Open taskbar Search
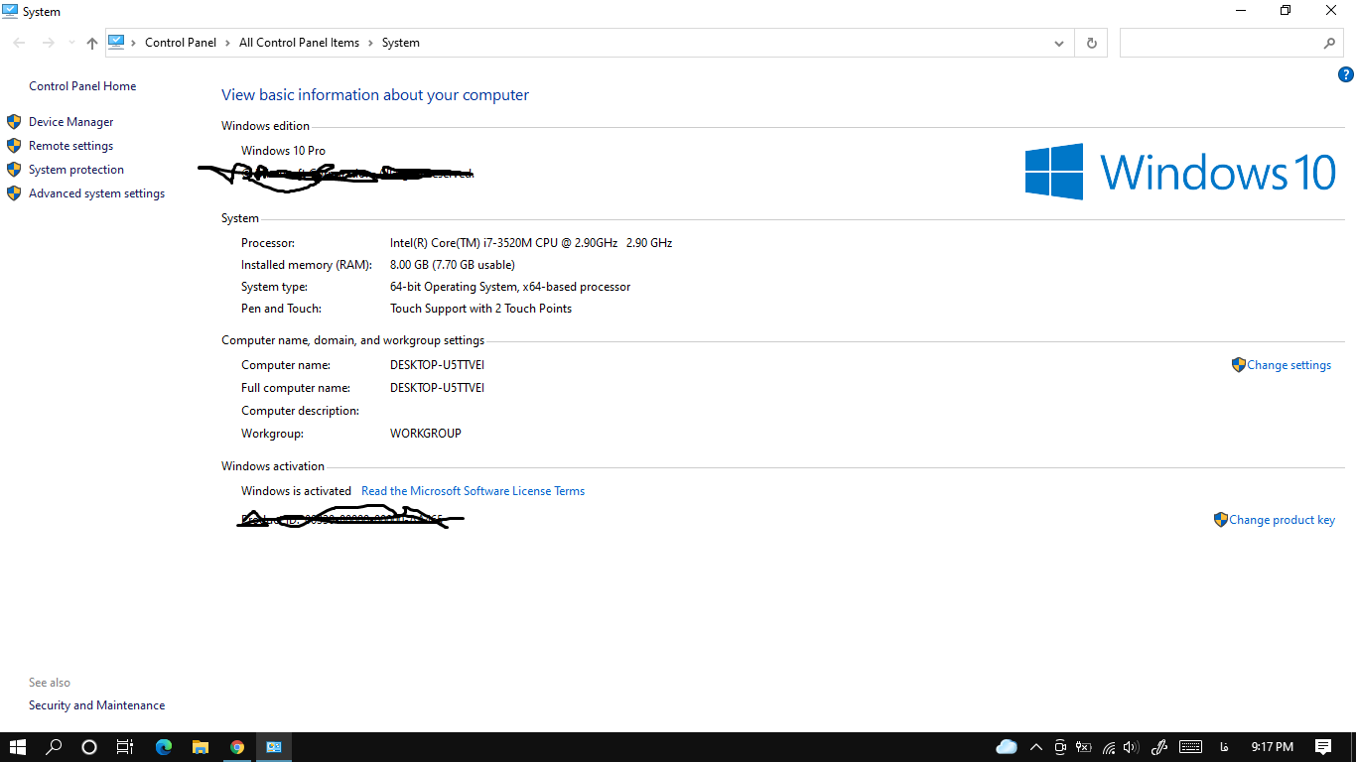 (54, 747)
